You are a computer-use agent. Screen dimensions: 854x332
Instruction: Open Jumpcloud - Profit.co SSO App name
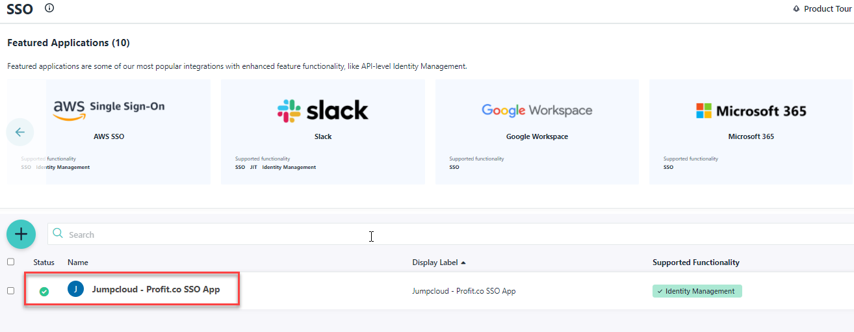click(156, 290)
